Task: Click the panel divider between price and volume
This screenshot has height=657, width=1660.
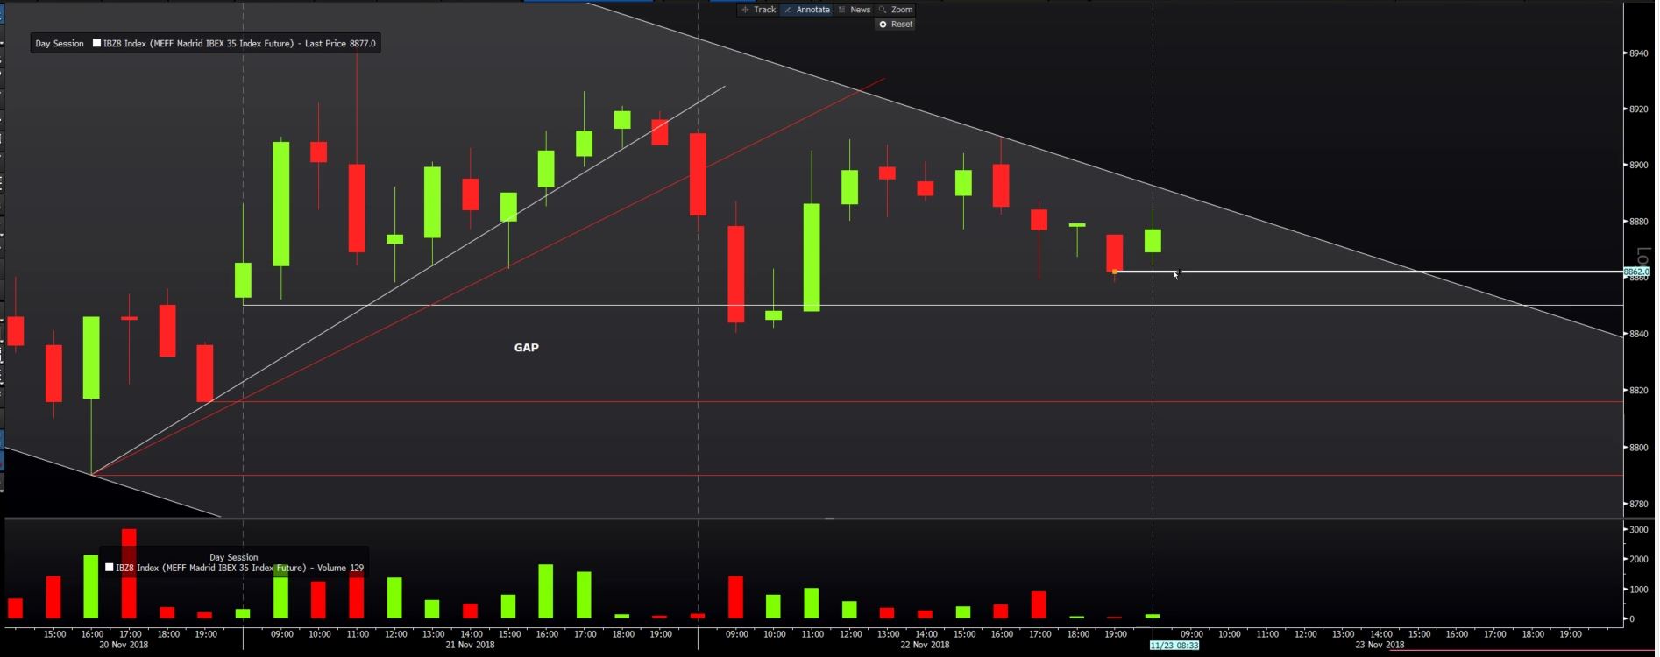Action: 829,519
